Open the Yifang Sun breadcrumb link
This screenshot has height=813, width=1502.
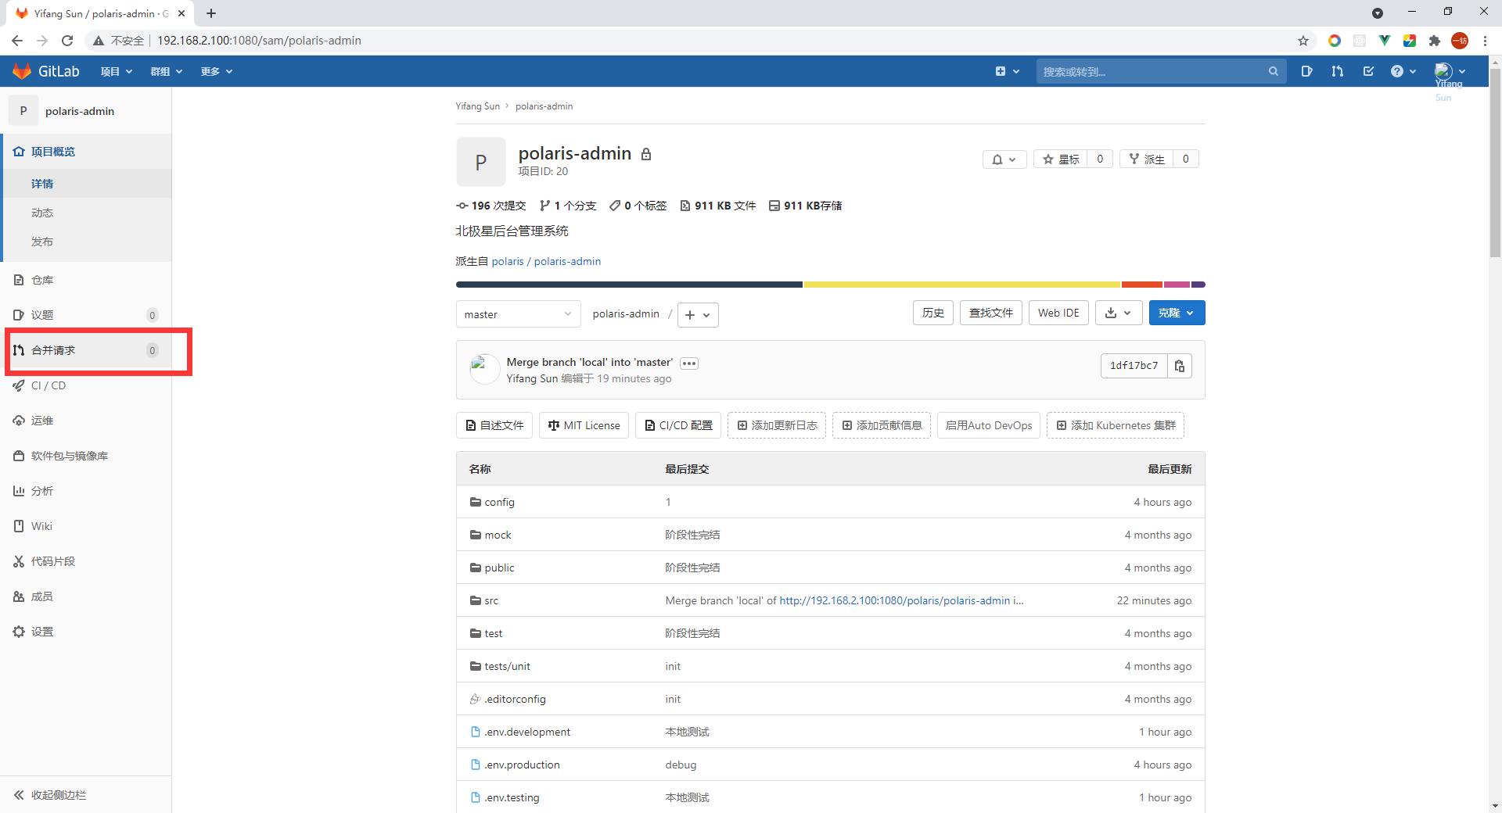click(x=477, y=106)
